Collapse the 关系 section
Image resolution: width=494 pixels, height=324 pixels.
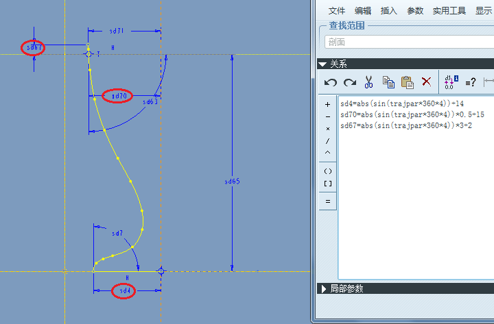[322, 64]
